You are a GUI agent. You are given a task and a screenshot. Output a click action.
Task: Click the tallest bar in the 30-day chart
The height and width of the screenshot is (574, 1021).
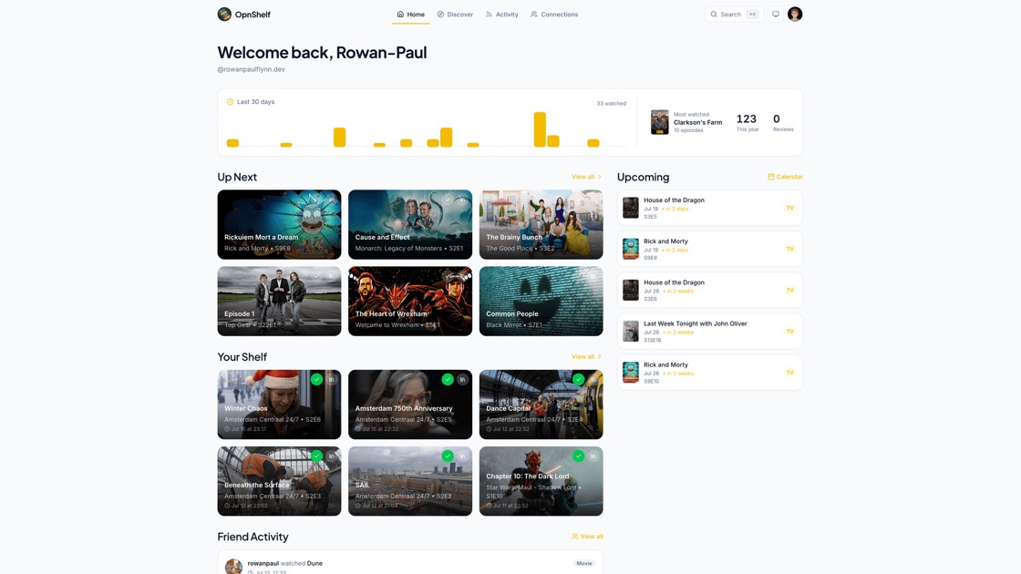[540, 129]
